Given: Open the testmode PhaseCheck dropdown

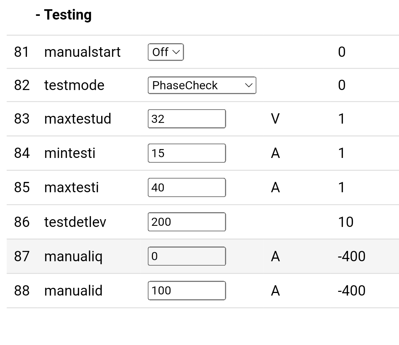Looking at the screenshot, I should click(202, 85).
